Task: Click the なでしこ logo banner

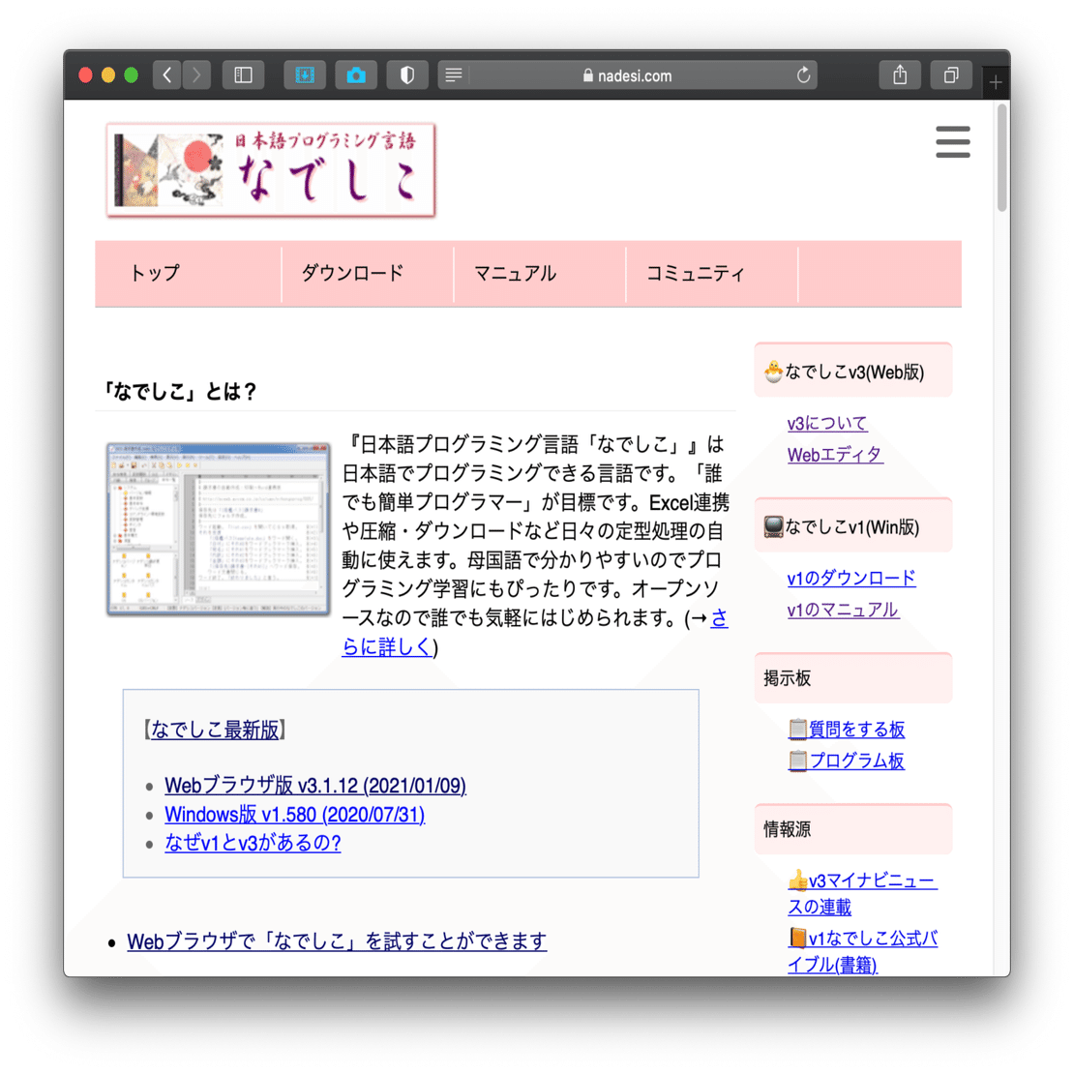Action: pyautogui.click(x=271, y=170)
